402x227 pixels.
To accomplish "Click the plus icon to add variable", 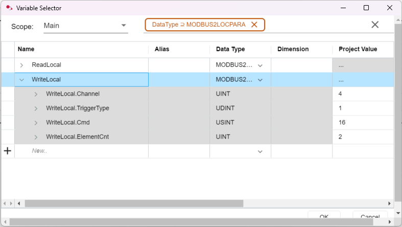I will tap(8, 151).
